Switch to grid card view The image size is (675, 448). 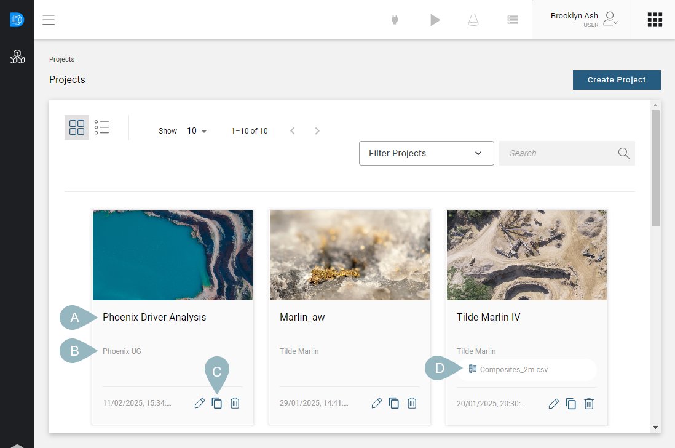77,127
